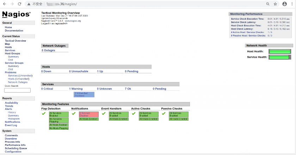Click the 0 Unknown services link
Image resolution: width=296 pixels, height=155 pixels.
104,89
